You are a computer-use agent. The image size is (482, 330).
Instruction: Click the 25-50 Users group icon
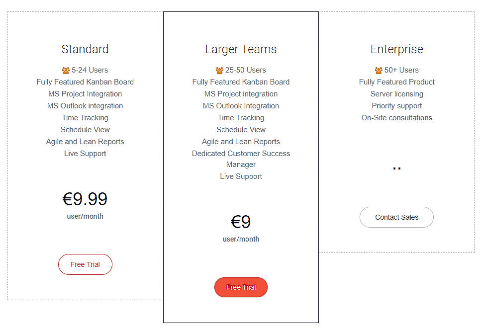[219, 70]
